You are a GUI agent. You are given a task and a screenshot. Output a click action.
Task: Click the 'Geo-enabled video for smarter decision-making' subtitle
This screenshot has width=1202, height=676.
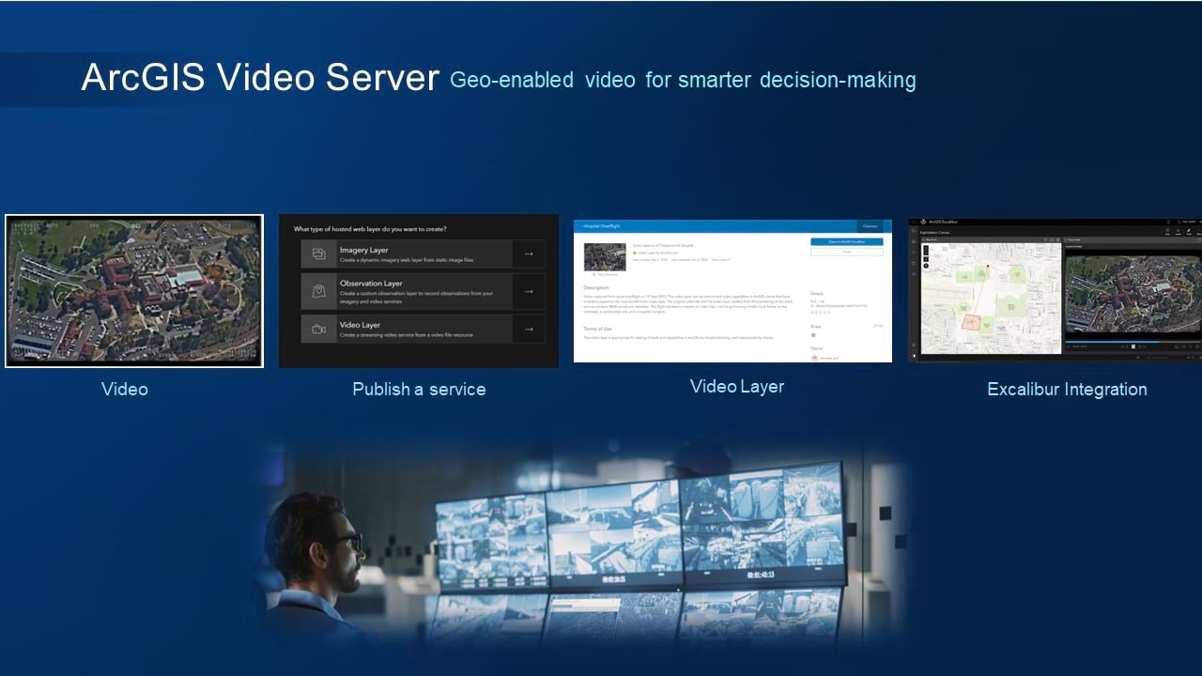683,80
